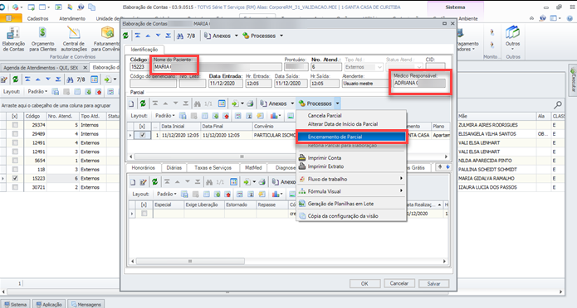Screen dimensions: 577x308
Task: Refresh the lower Honorários grid
Action: pos(155,181)
